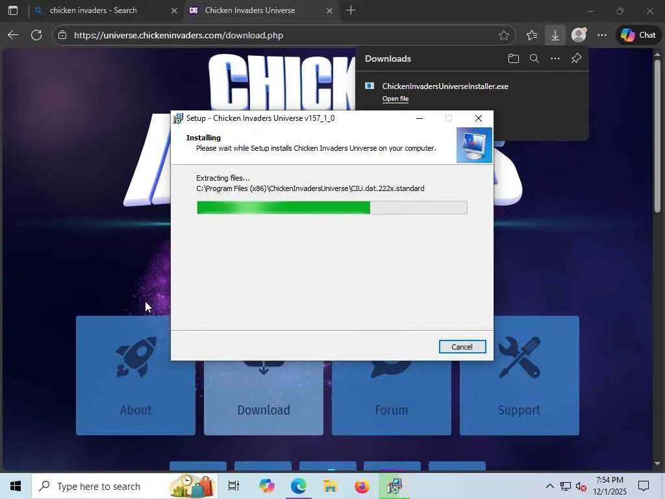Click the Setup window title icon

pos(179,118)
